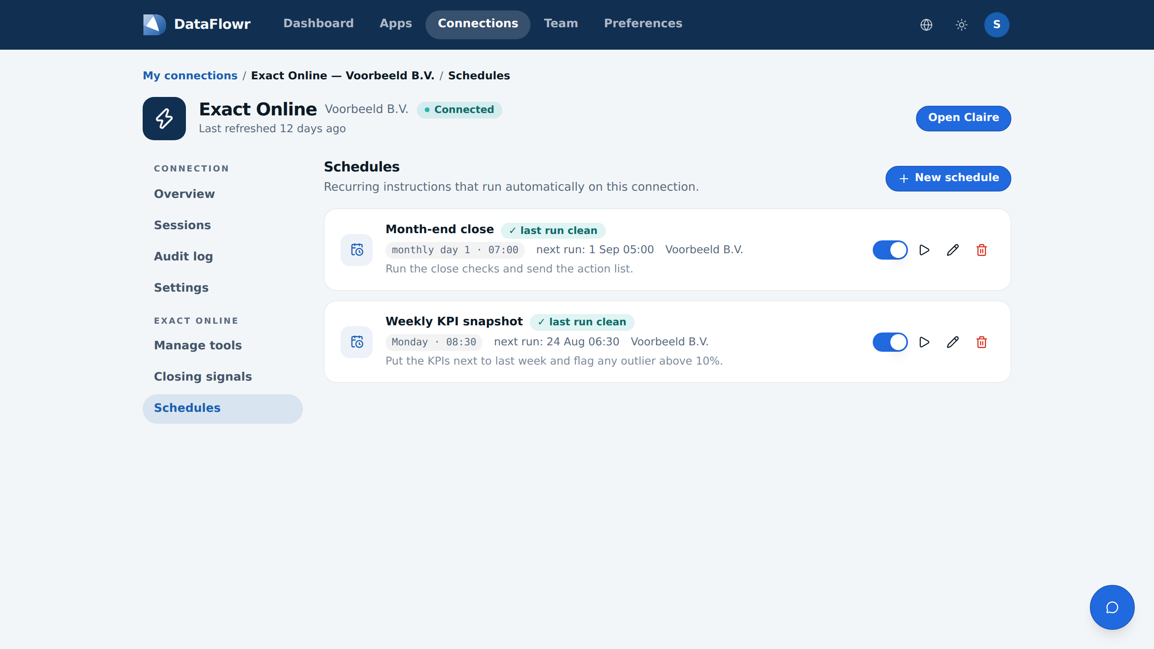
Task: Open the Preferences nav item
Action: point(643,23)
